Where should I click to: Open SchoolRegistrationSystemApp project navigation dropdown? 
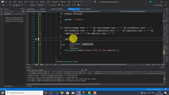49,11
